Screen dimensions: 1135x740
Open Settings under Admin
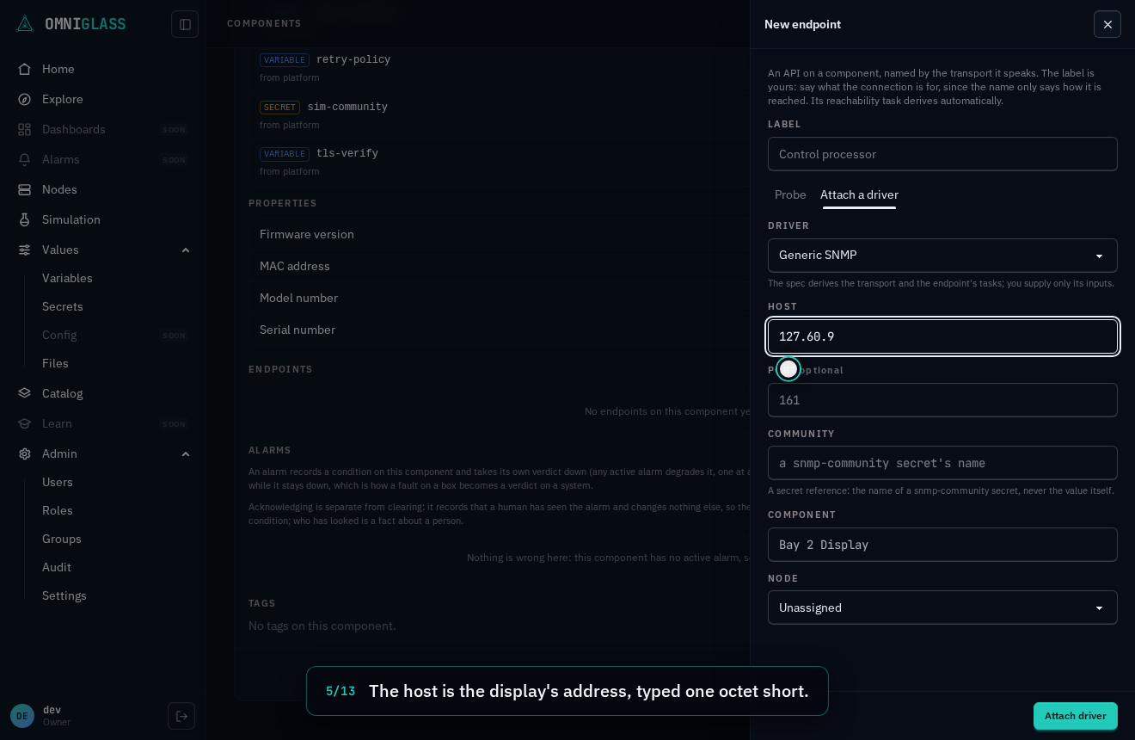point(64,595)
